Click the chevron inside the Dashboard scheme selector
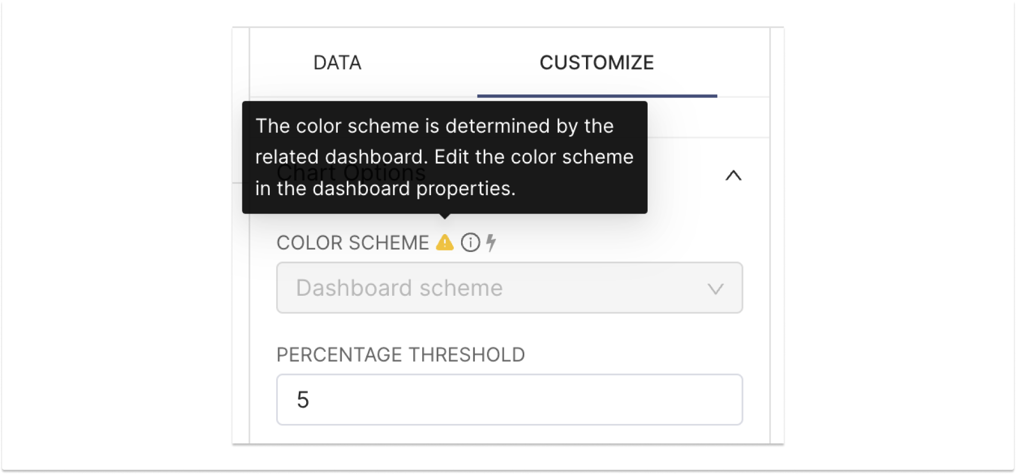 point(715,289)
